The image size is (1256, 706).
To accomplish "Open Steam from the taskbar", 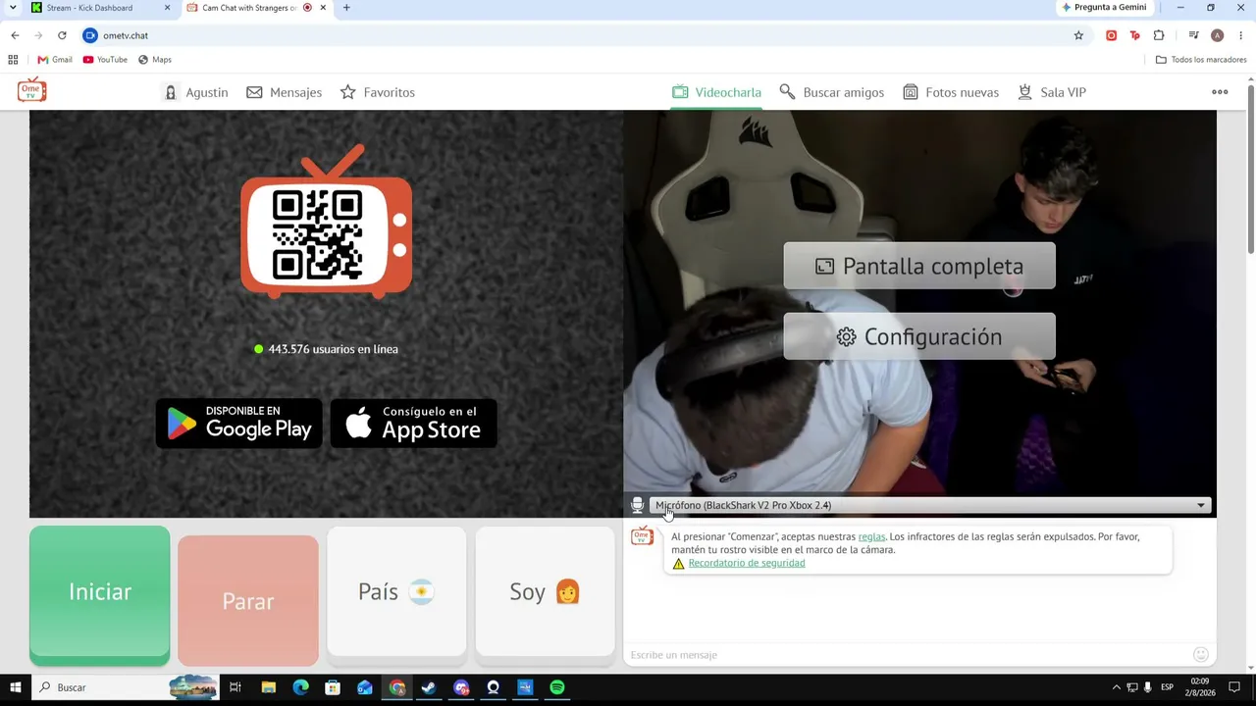I will click(429, 687).
